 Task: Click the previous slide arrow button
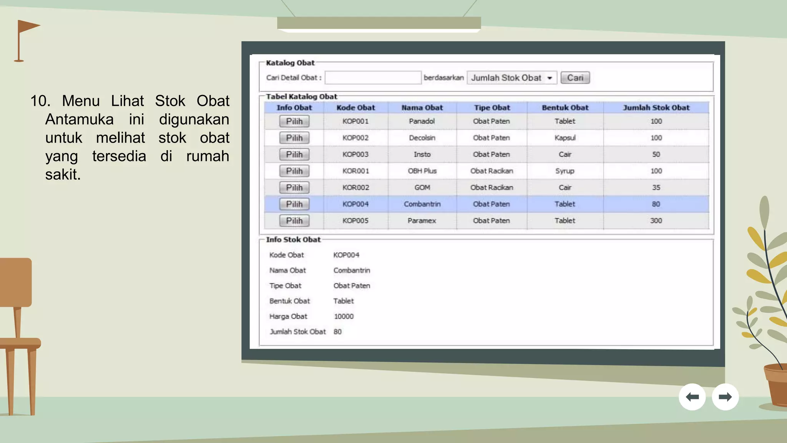(692, 397)
